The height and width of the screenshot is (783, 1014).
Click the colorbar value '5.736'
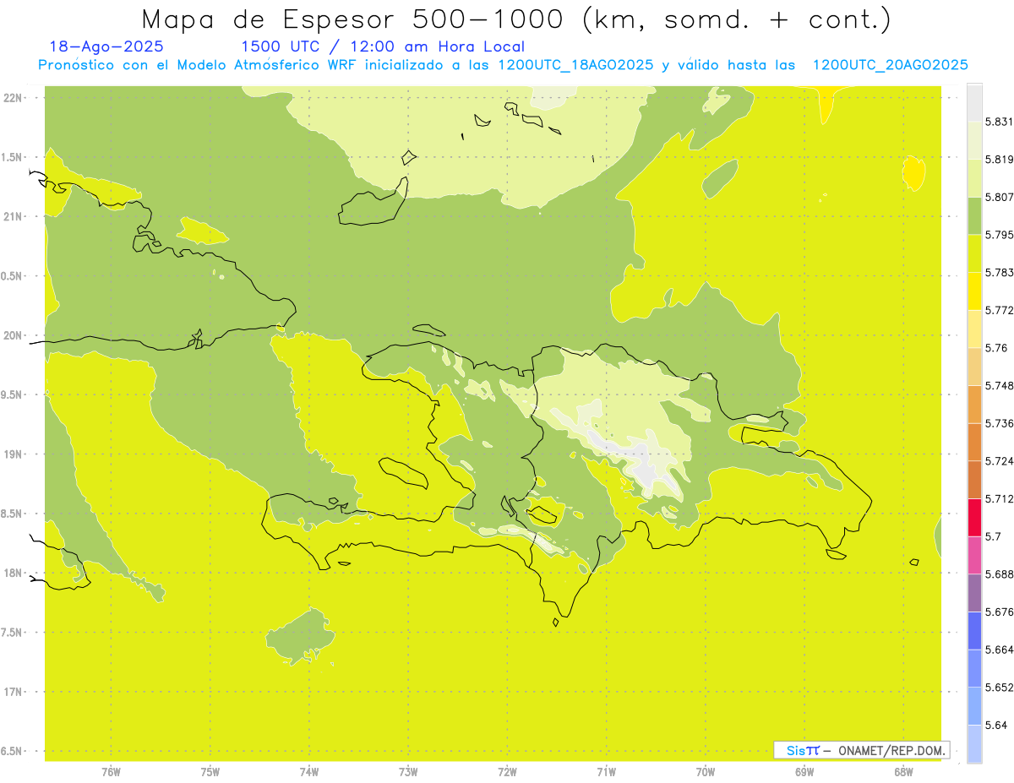(999, 423)
